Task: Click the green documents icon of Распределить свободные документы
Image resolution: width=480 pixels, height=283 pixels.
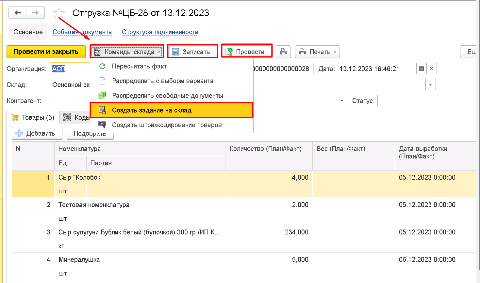Action: [x=102, y=96]
